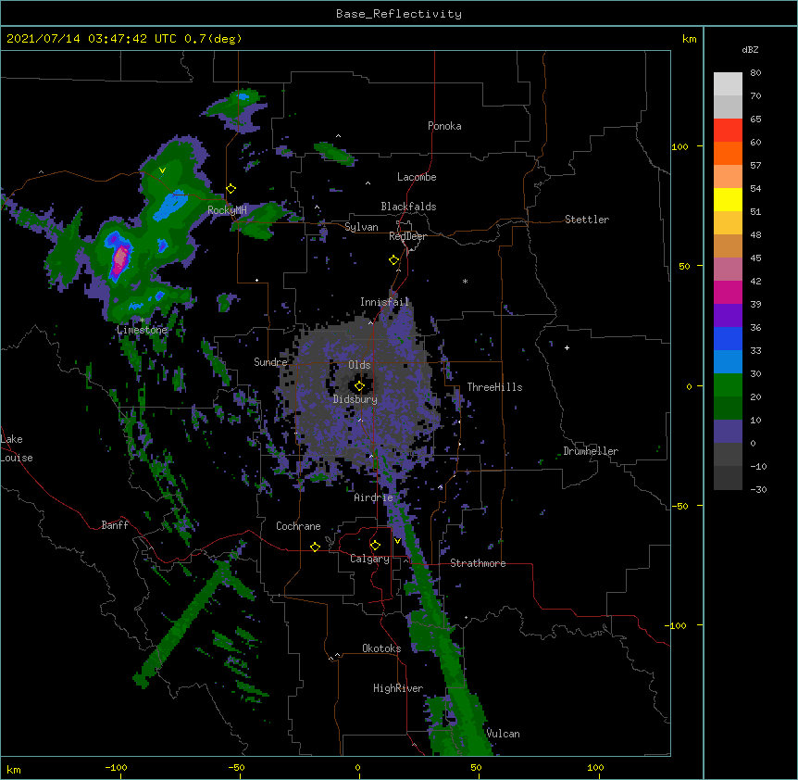Click the Sylvan label
Viewport: 798px width, 780px height.
point(361,227)
